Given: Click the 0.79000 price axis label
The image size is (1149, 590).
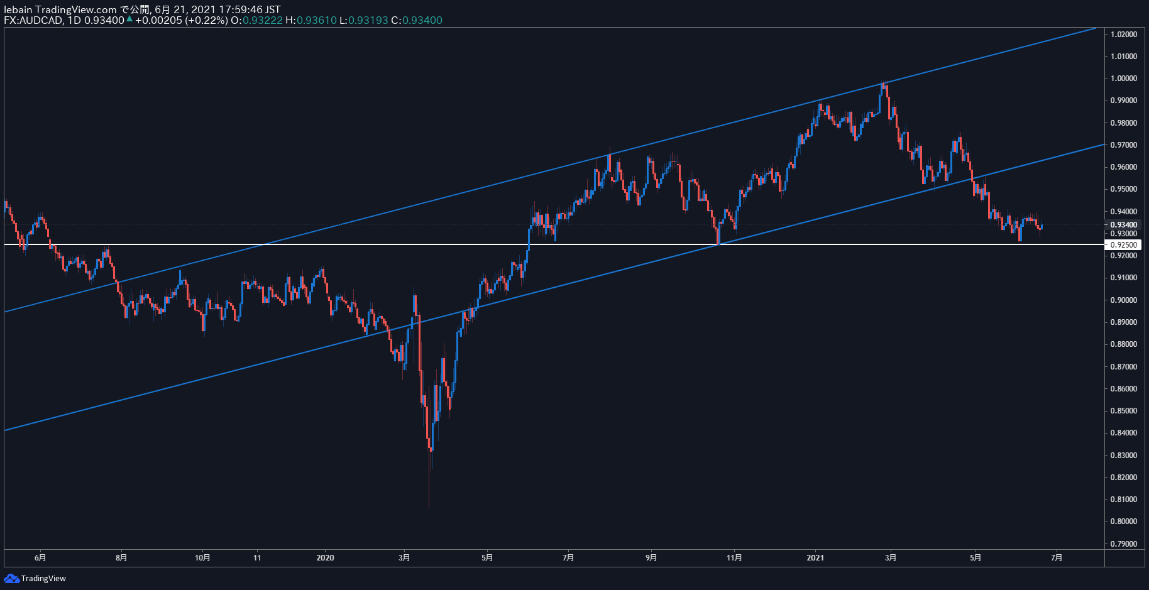Looking at the screenshot, I should click(1123, 544).
